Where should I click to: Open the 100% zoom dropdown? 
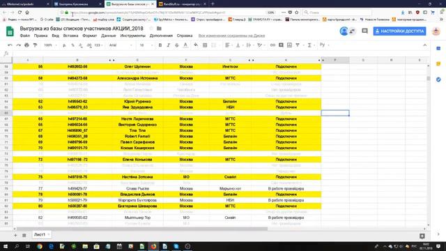pos(51,45)
